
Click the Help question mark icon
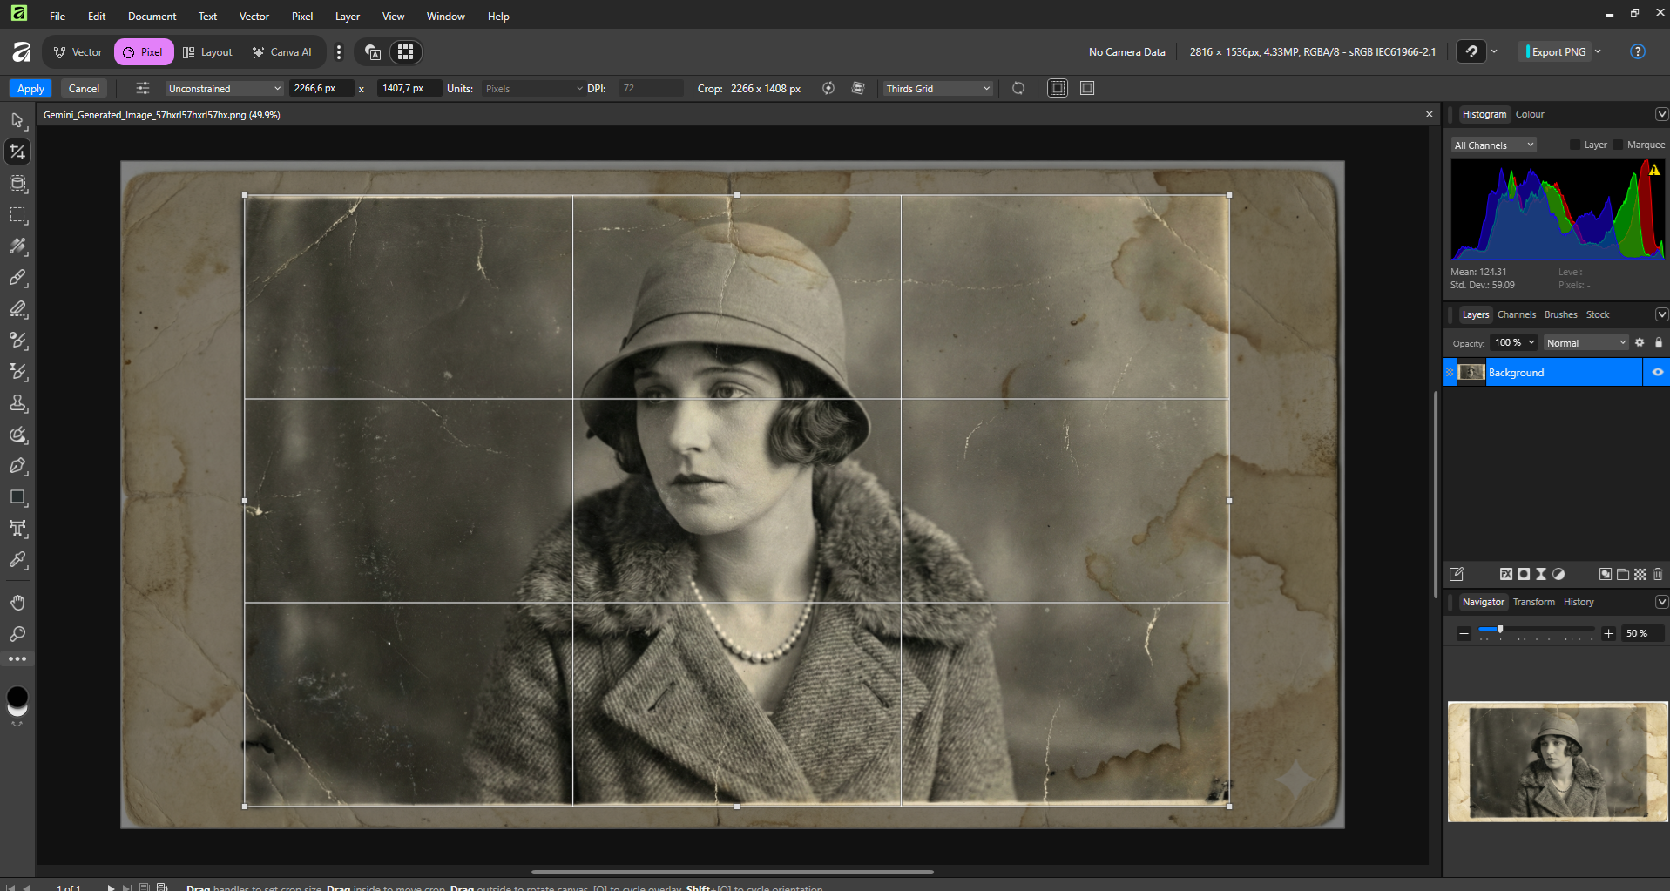click(1638, 52)
